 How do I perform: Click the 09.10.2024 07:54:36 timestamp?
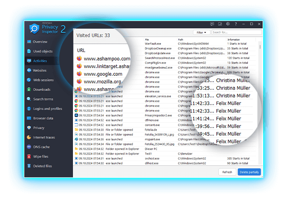pyautogui.click(x=91, y=139)
